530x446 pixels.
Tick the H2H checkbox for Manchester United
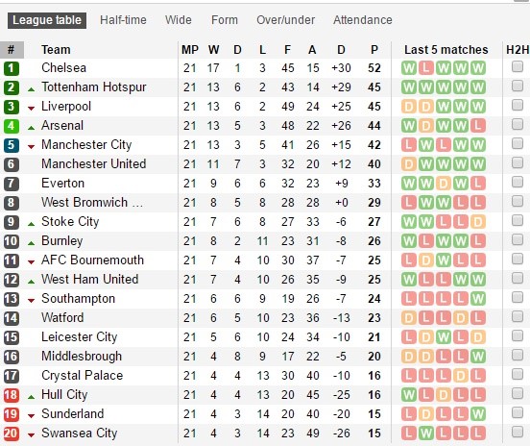tap(518, 162)
